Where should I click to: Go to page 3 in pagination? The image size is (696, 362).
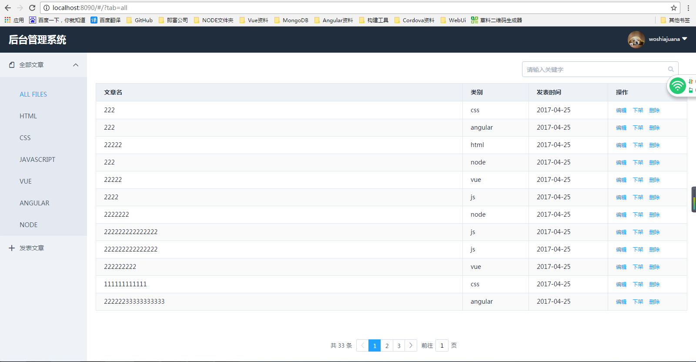[x=399, y=345]
